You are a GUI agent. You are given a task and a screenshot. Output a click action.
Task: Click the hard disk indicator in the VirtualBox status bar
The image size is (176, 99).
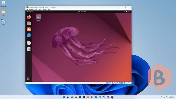point(107,83)
